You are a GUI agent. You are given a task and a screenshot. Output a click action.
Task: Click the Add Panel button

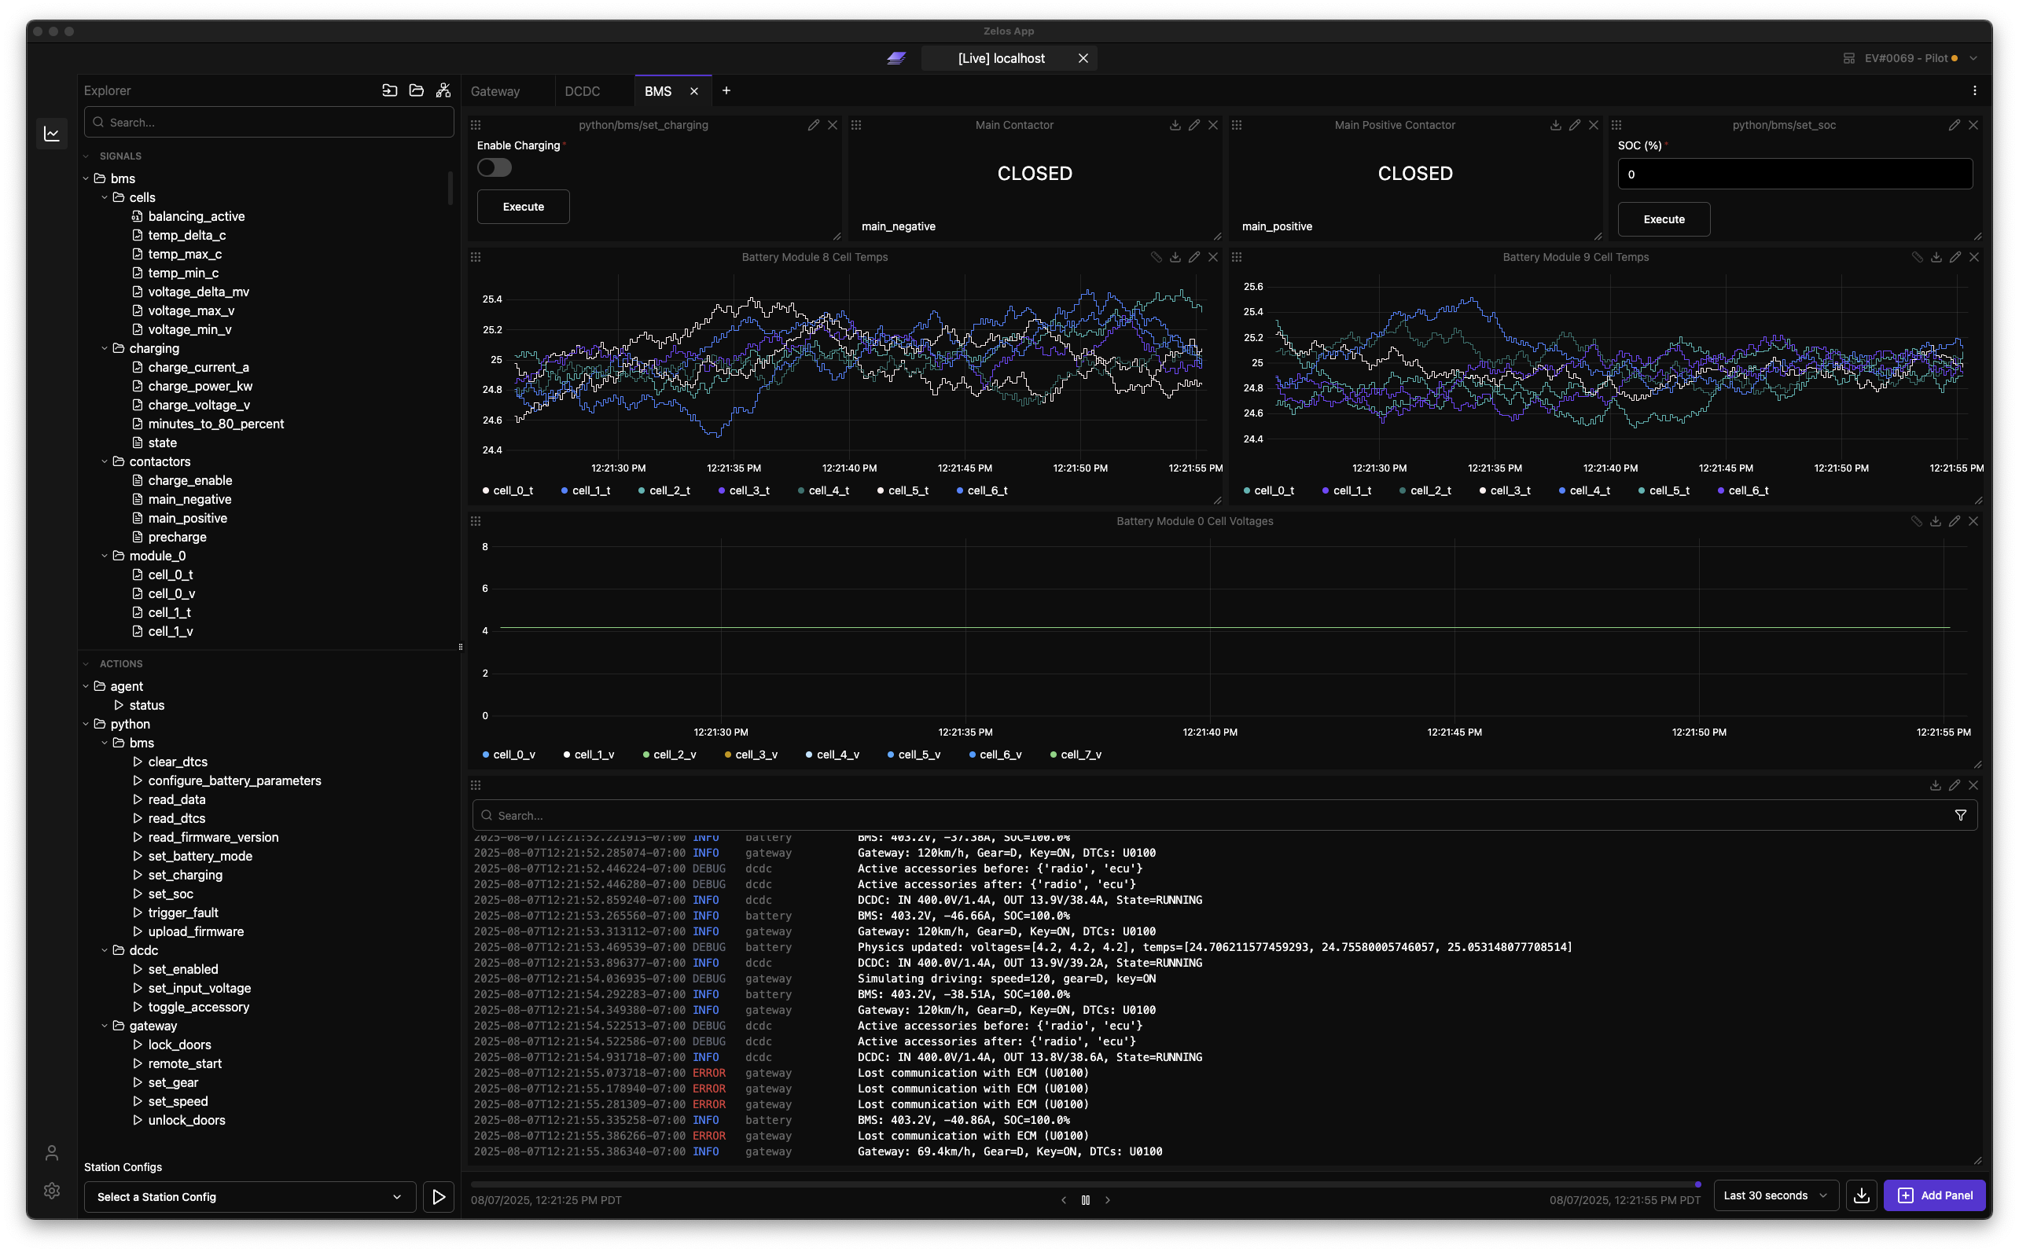1935,1195
